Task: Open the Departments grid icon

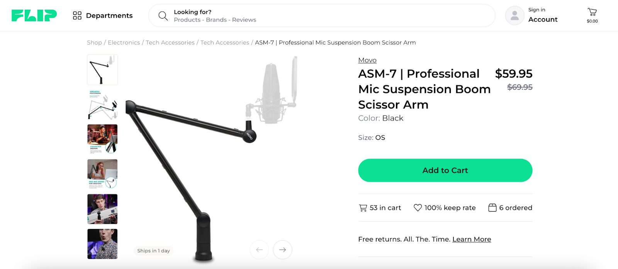Action: pyautogui.click(x=77, y=15)
